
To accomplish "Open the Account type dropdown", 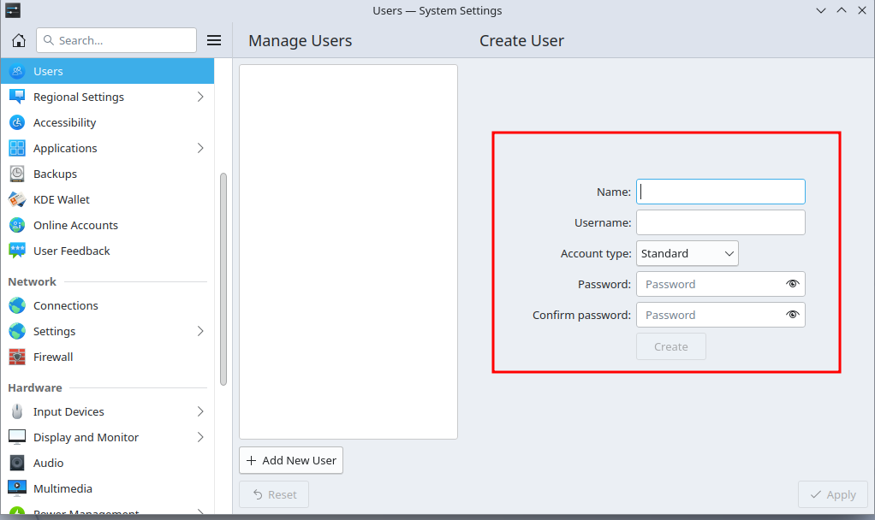I will coord(687,253).
